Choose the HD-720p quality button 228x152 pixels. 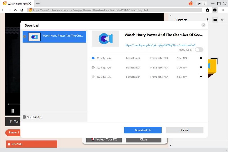pos(32,144)
